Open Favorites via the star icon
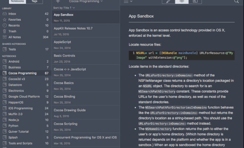 point(5,20)
